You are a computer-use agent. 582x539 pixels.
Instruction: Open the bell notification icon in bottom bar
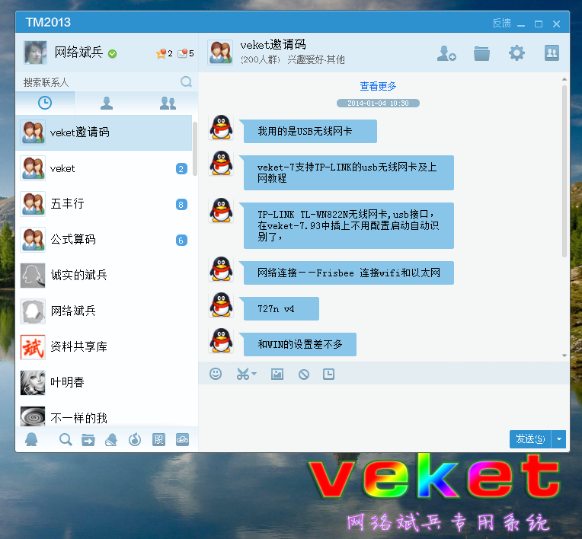pyautogui.click(x=111, y=440)
